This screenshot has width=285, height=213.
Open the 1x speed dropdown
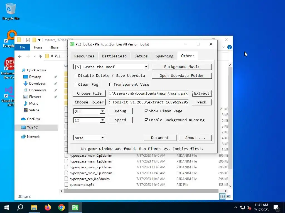[x=102, y=120]
